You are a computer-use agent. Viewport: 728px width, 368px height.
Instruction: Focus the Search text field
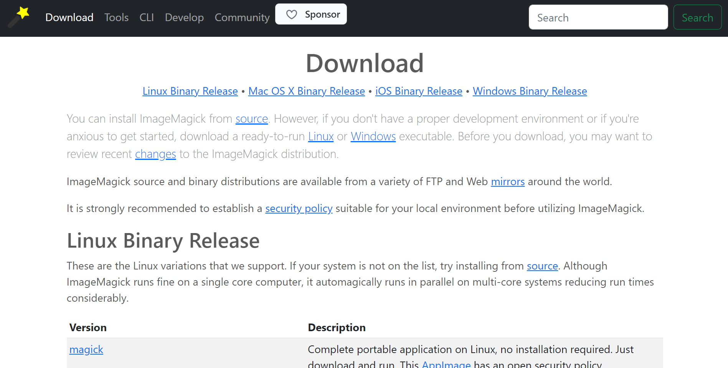598,18
